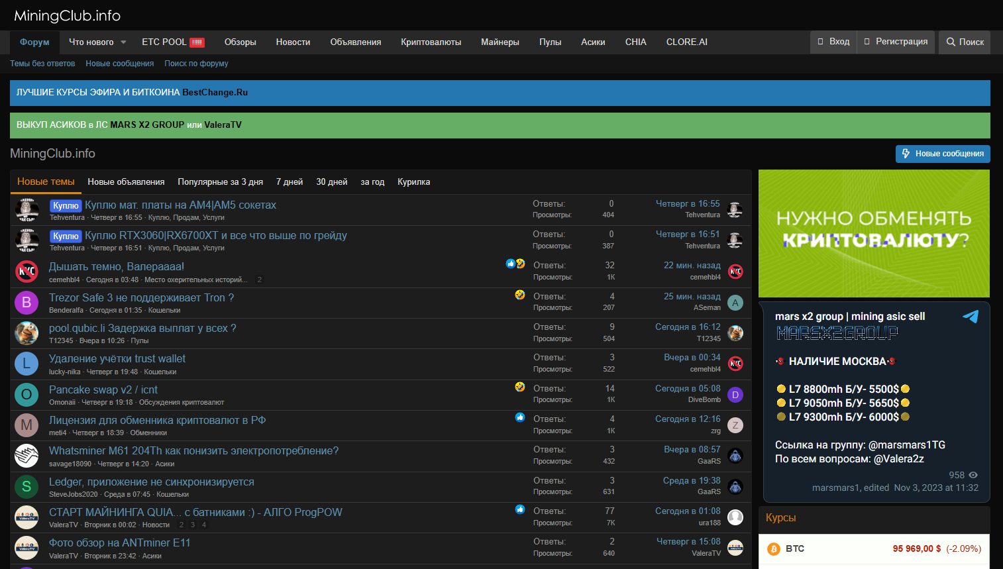Click the Bitcoin BTC coin icon
This screenshot has height=569, width=1003.
coord(774,549)
